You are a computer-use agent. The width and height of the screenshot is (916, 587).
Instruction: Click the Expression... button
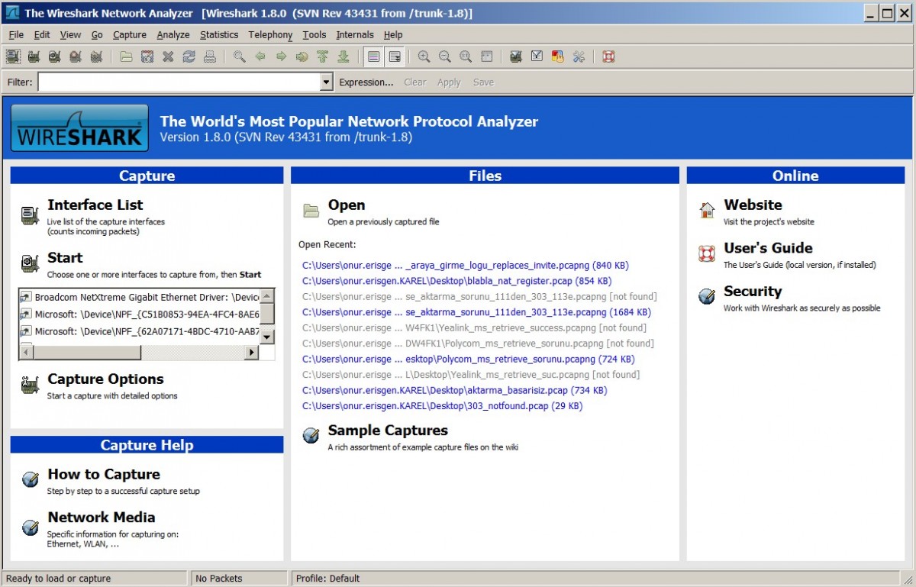tap(366, 82)
